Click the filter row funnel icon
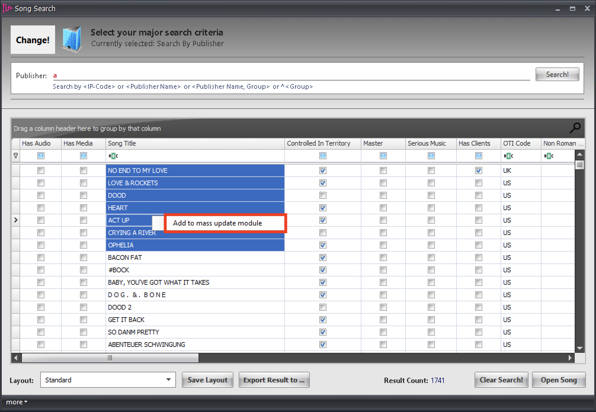 point(16,155)
